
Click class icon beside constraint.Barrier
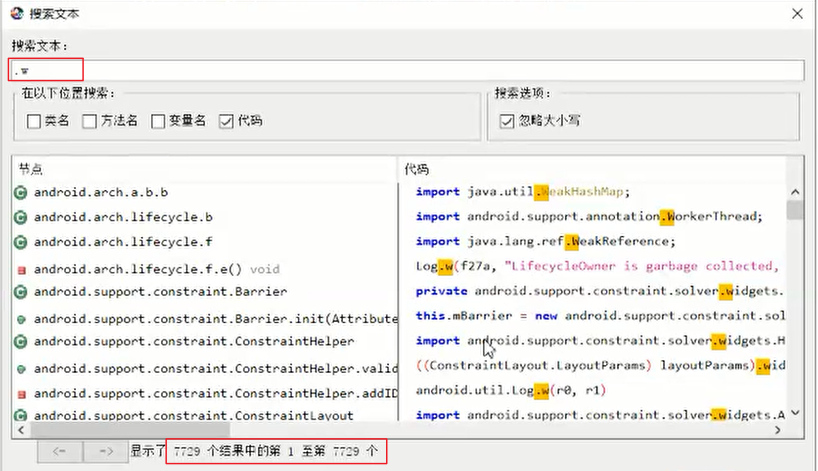(21, 292)
